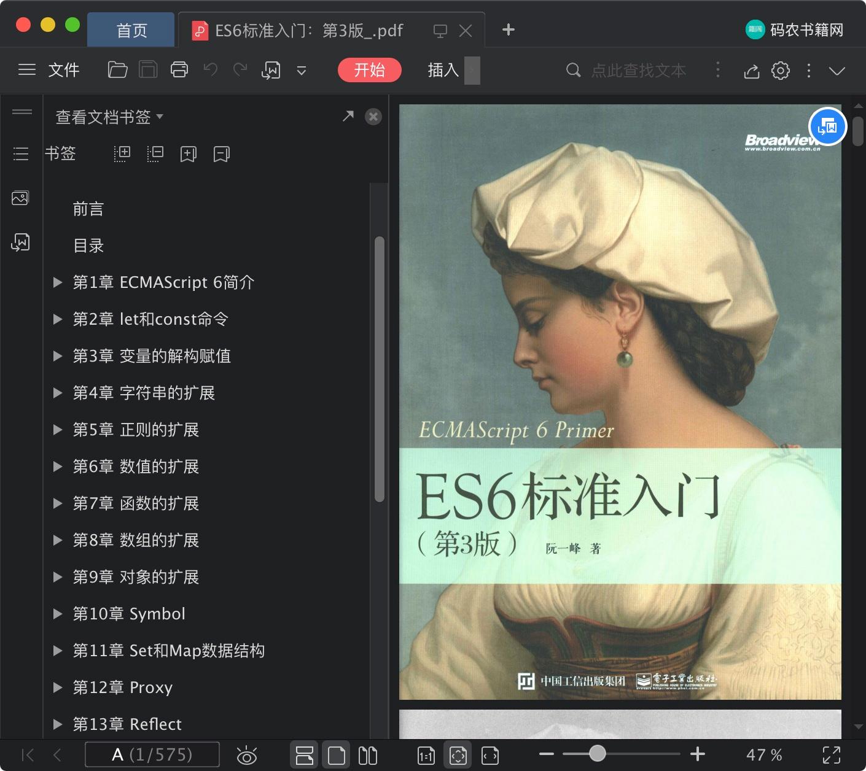Screen dimensions: 866x771
Task: Click the open folder icon
Action: [117, 70]
